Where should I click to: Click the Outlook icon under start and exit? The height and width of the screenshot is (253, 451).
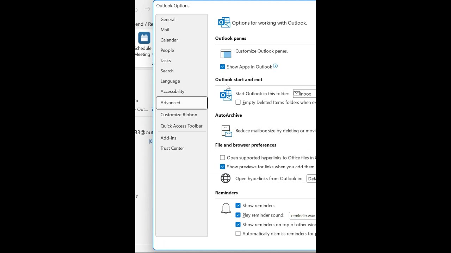tap(226, 95)
